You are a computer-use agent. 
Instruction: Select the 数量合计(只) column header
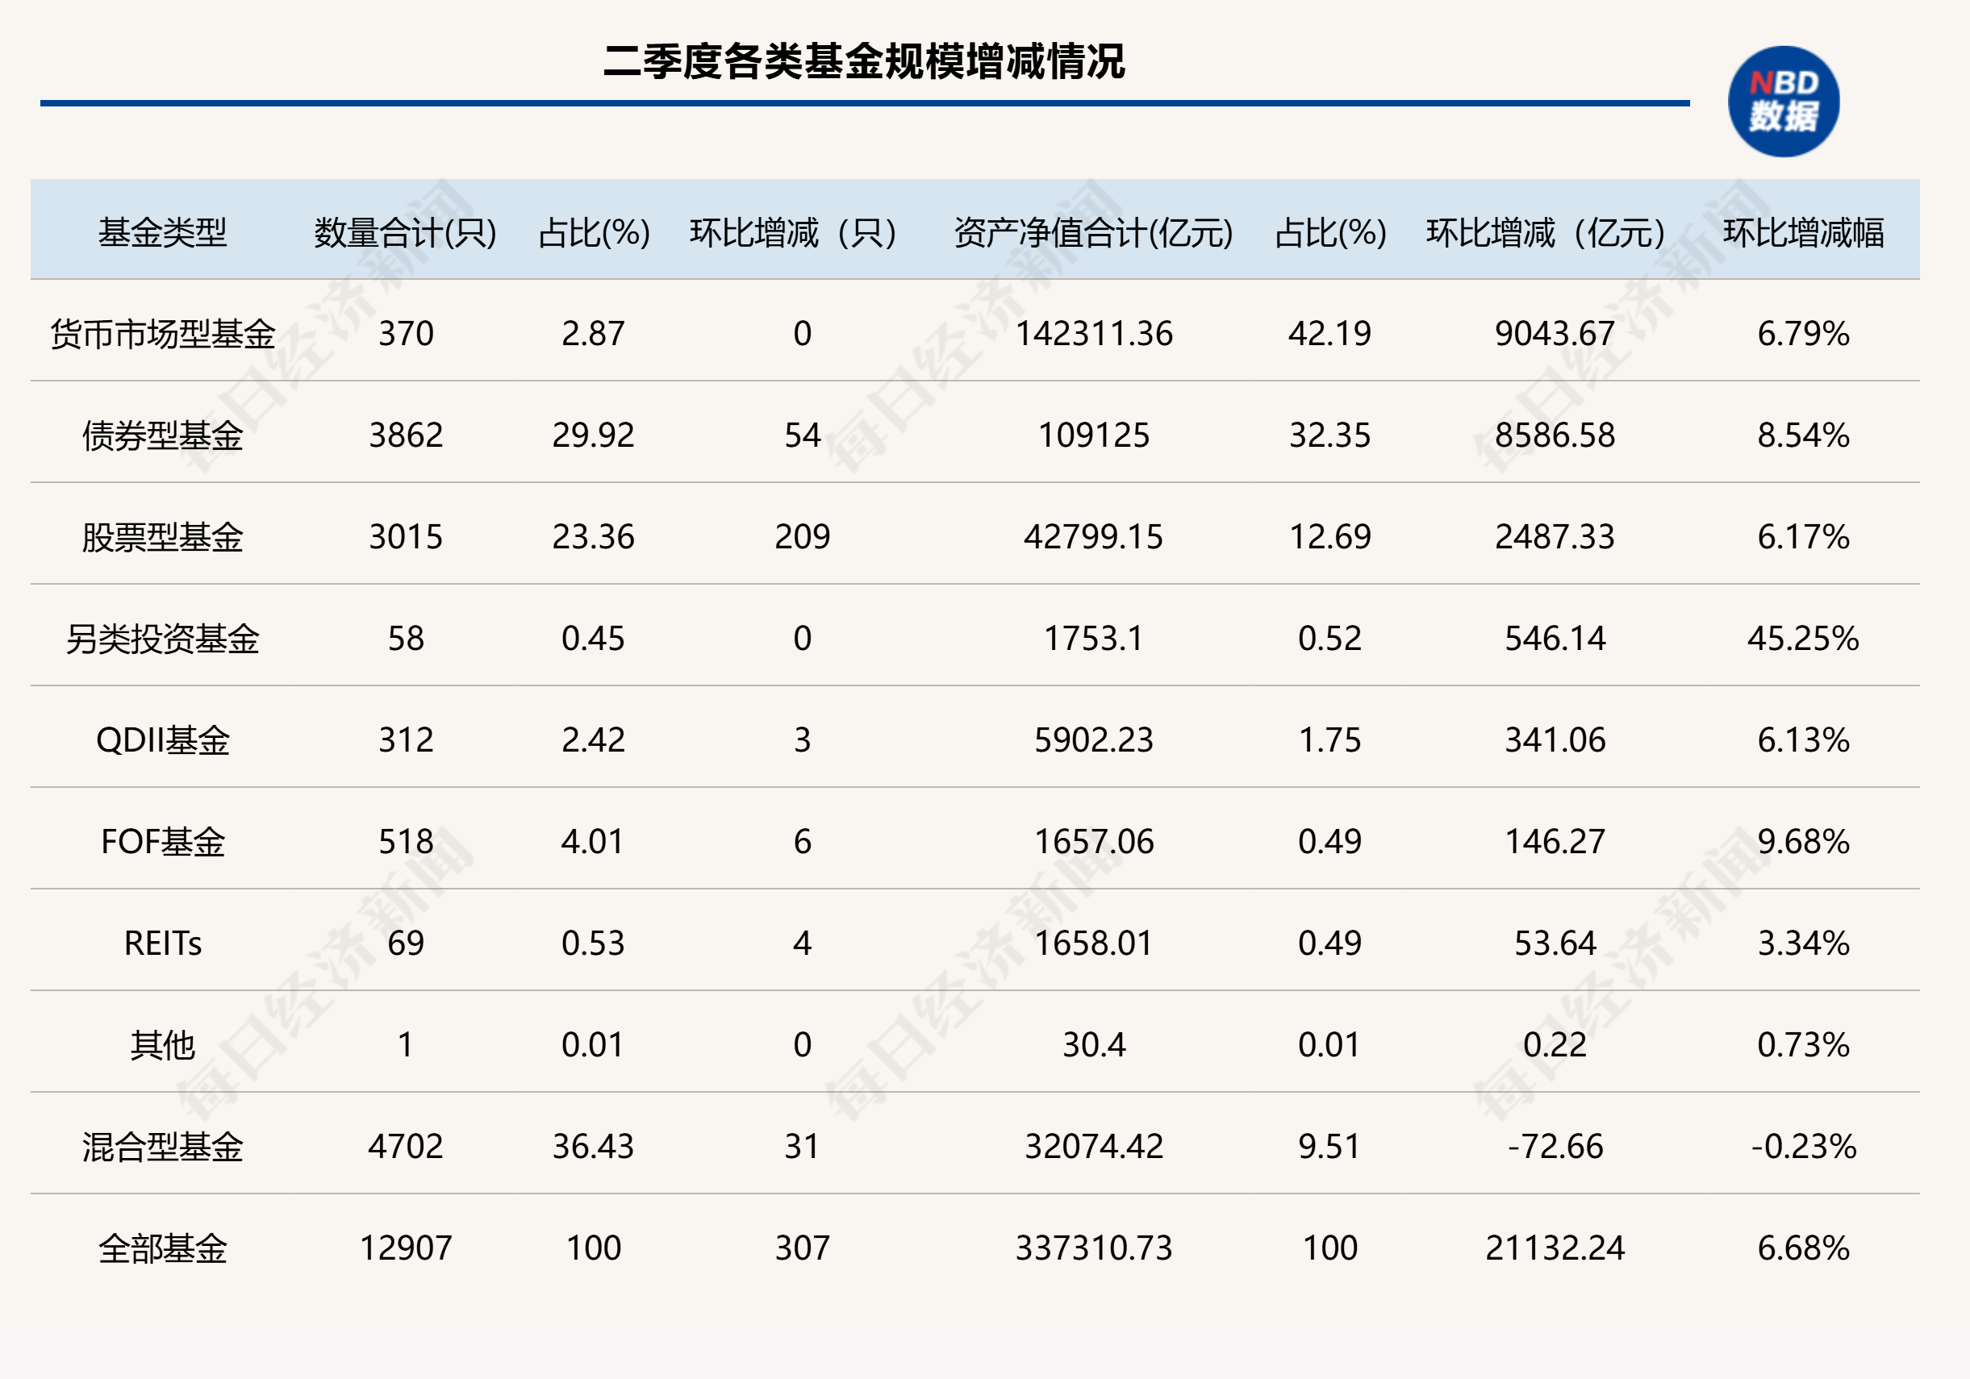click(406, 232)
